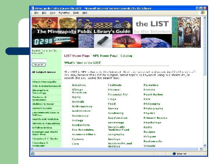
Task: Open Biography & Genealogy subject area
Action: pos(40,91)
